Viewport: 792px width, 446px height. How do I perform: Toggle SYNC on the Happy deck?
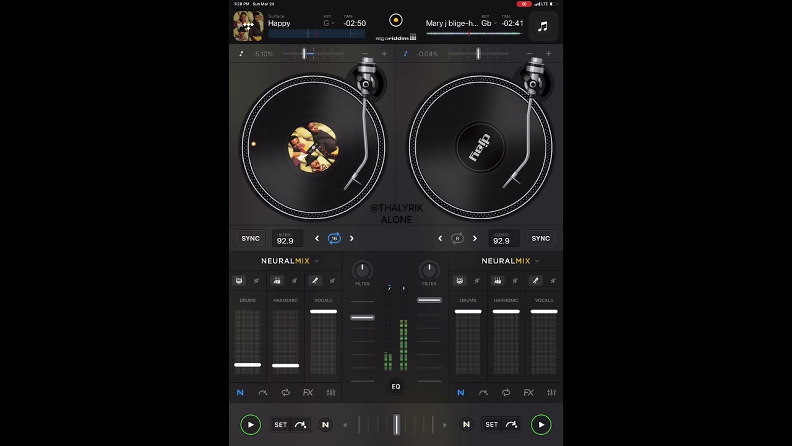pos(251,238)
